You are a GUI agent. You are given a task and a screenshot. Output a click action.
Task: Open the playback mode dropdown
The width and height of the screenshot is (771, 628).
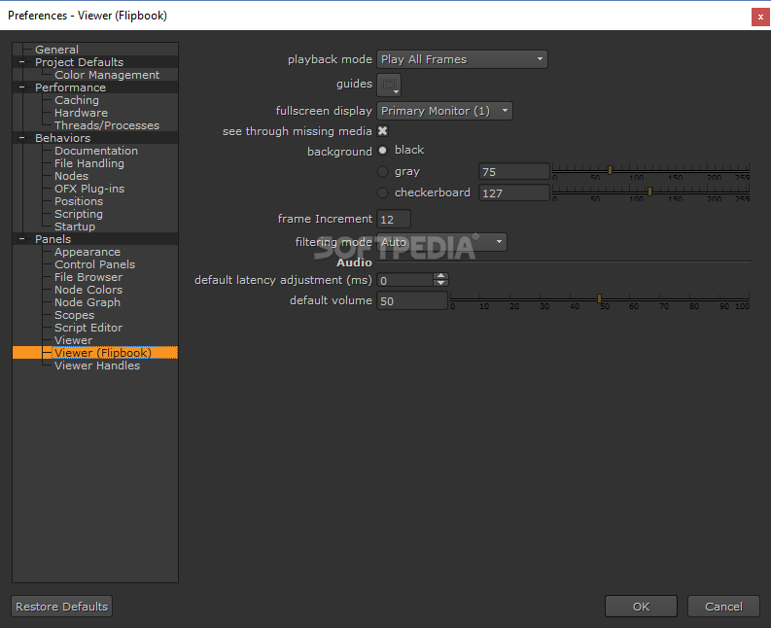462,59
